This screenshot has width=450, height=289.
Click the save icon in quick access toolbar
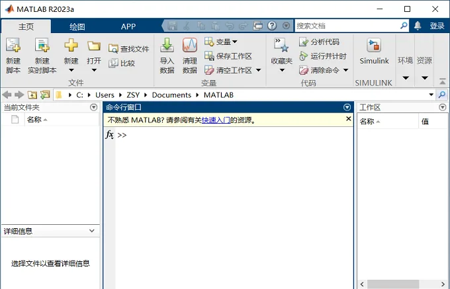pyautogui.click(x=173, y=26)
